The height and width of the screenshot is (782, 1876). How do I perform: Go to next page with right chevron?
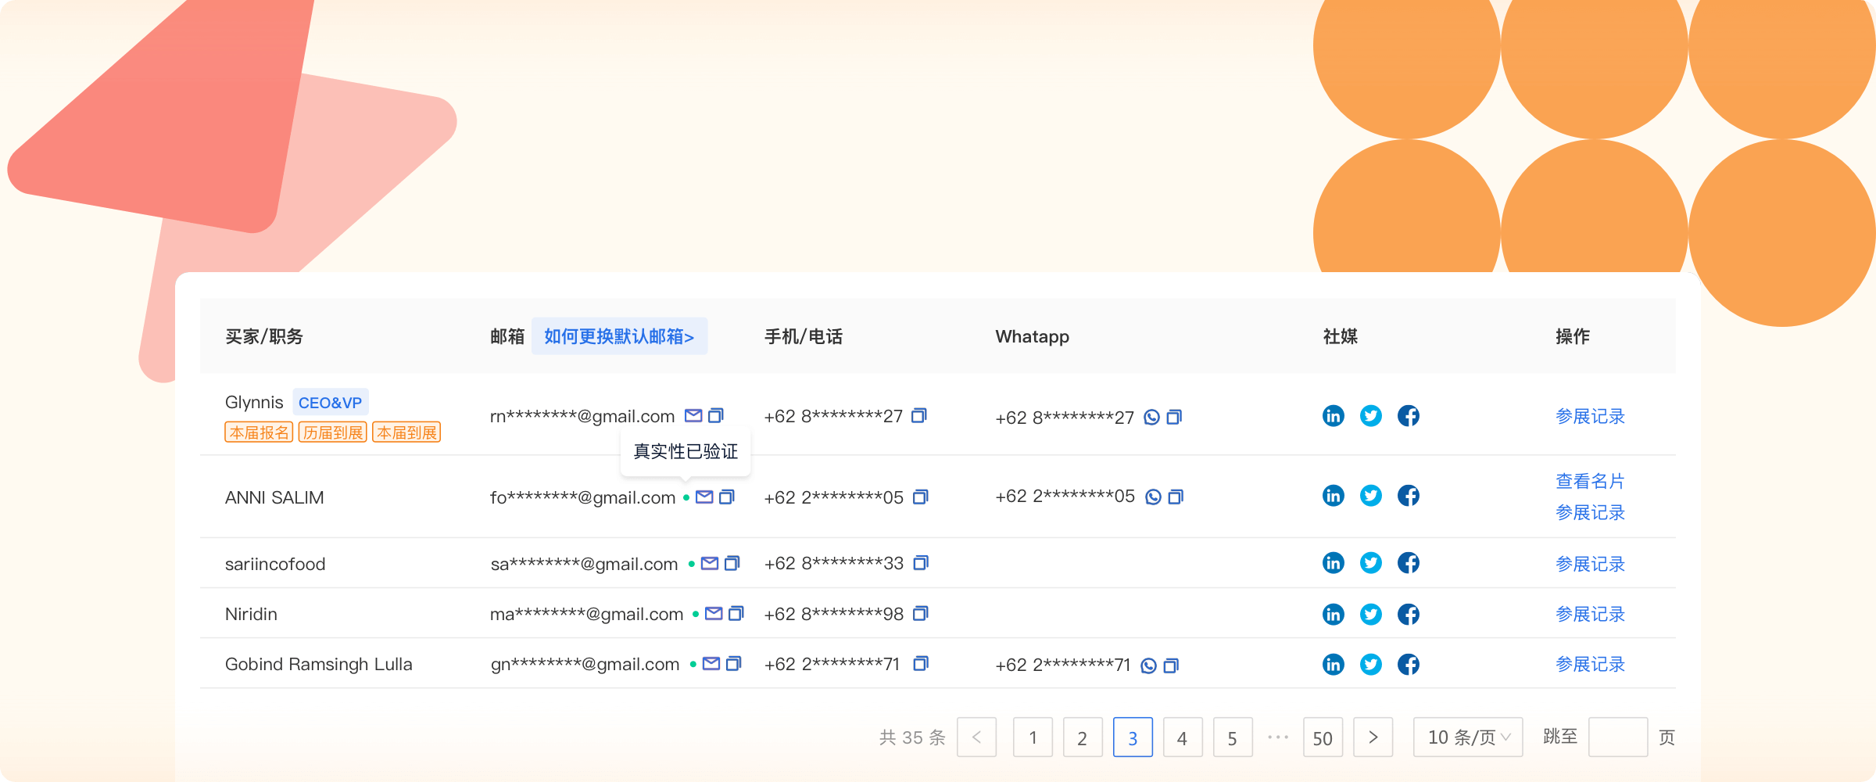click(1373, 737)
